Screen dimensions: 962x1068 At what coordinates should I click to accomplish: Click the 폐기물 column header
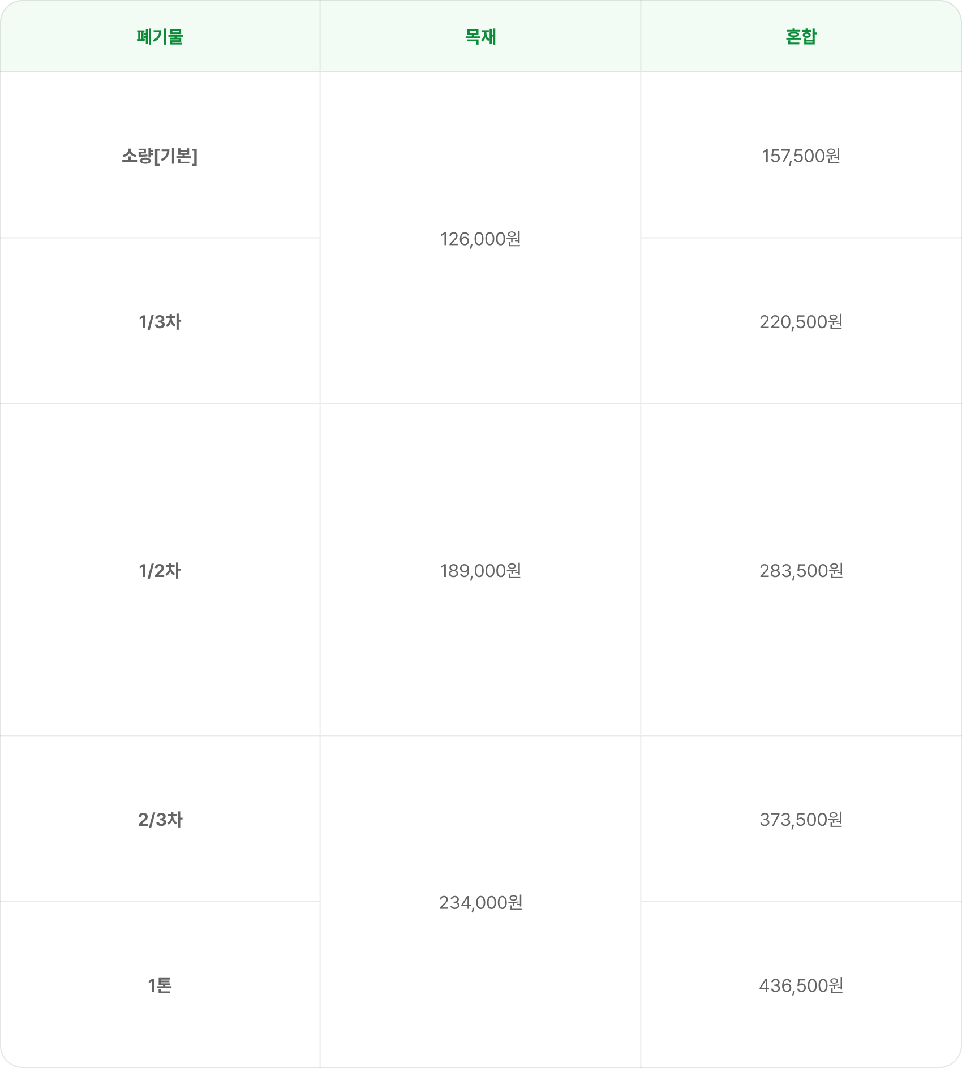click(160, 37)
